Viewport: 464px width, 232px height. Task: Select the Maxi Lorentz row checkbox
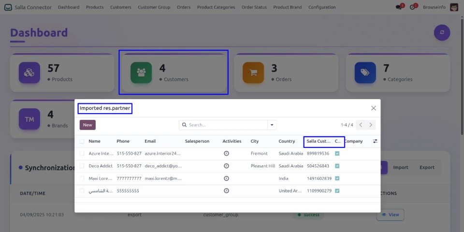point(82,178)
